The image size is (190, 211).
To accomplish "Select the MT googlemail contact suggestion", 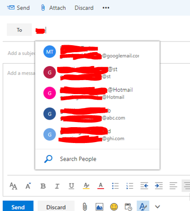I will [98, 52].
